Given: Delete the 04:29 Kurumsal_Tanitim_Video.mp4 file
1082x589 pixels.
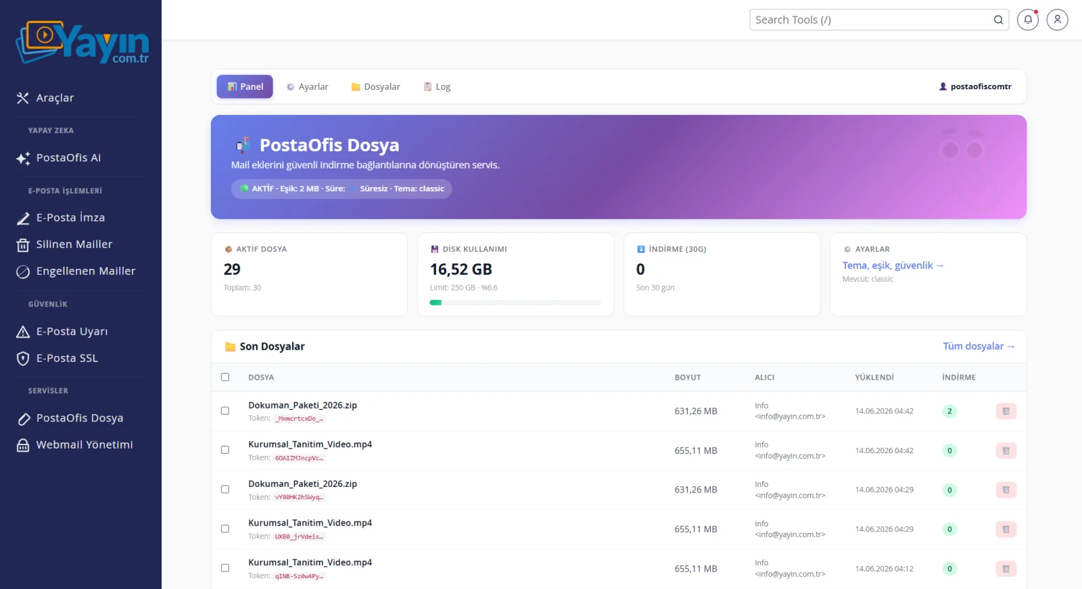Looking at the screenshot, I should pyautogui.click(x=1006, y=530).
